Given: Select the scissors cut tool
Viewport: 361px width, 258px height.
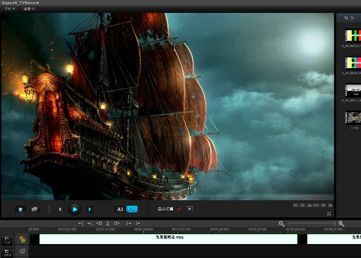Looking at the screenshot, I should (x=108, y=223).
